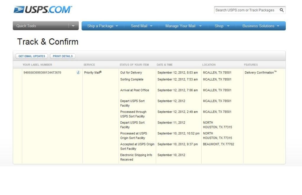
Task: Click the Date & Time column header
Action: pos(164,65)
